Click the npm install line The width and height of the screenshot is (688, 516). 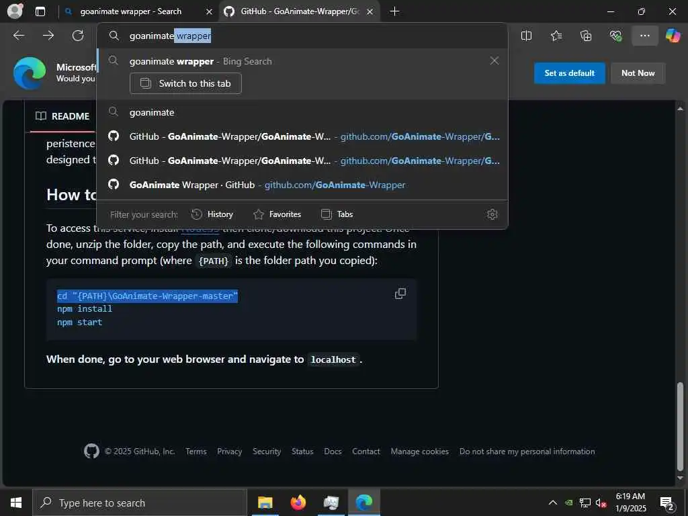click(85, 309)
